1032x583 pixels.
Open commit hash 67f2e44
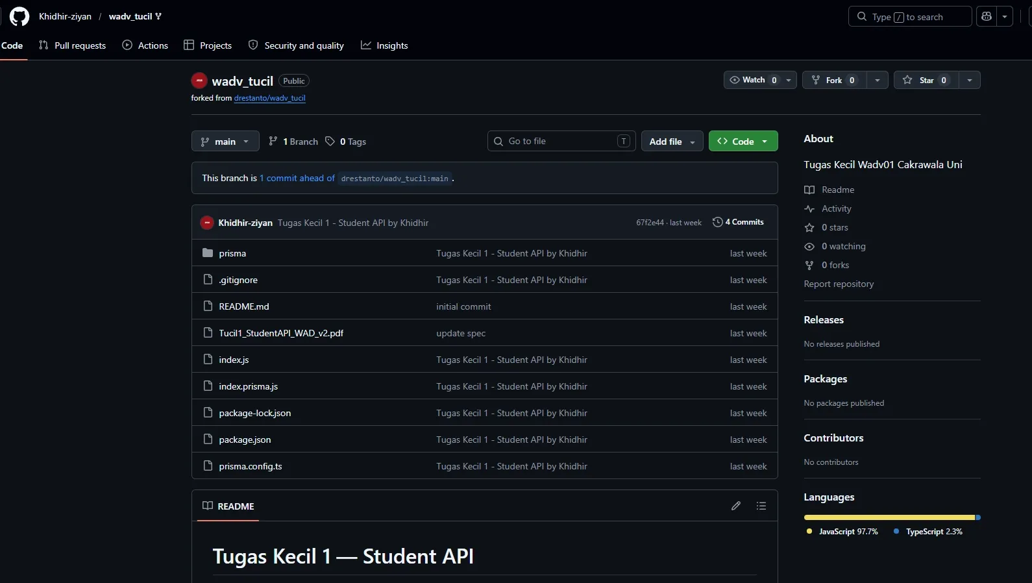pos(650,223)
